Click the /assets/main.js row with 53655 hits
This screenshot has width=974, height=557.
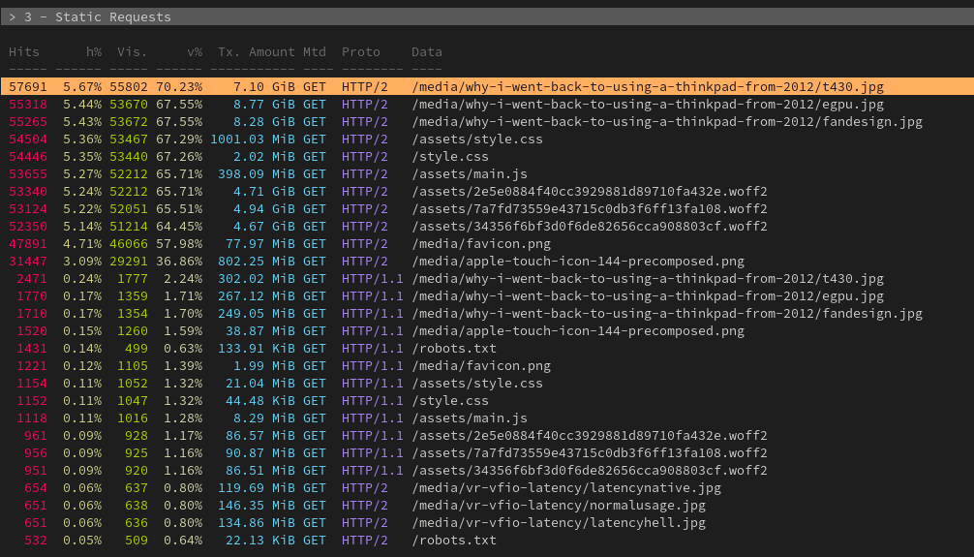click(x=469, y=174)
